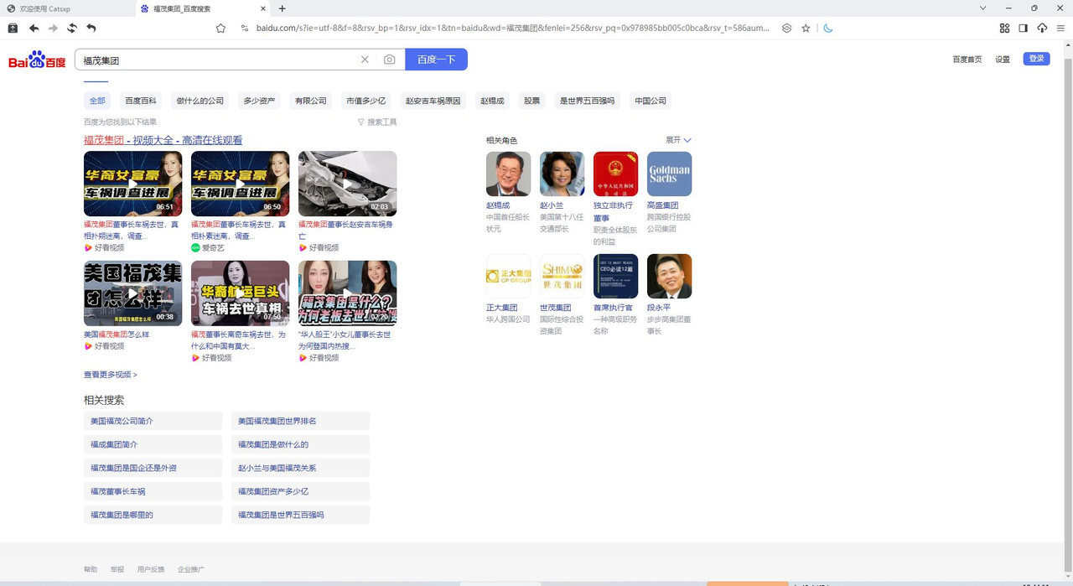The width and height of the screenshot is (1073, 586).
Task: Select the 多少资产 filter chip
Action: coord(259,101)
